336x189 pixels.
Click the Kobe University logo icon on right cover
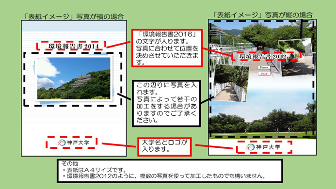tap(250, 147)
